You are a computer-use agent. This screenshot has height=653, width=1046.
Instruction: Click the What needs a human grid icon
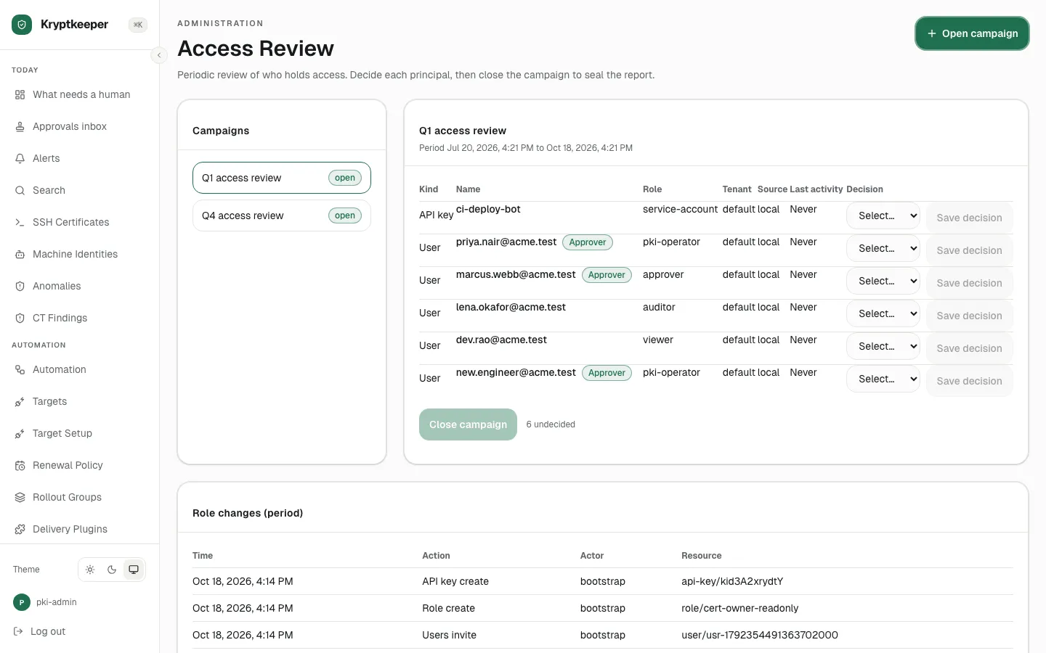20,94
